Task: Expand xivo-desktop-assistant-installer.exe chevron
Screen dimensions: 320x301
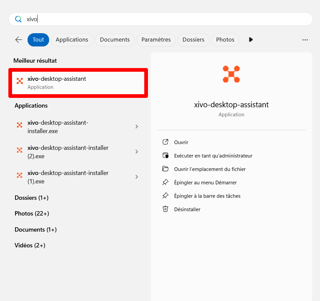Action: (x=137, y=127)
